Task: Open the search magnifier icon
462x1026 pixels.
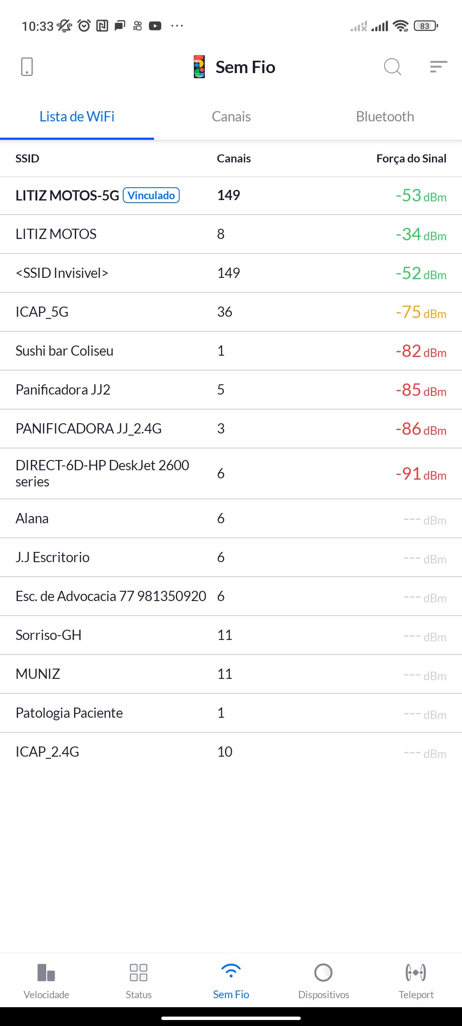Action: 392,67
